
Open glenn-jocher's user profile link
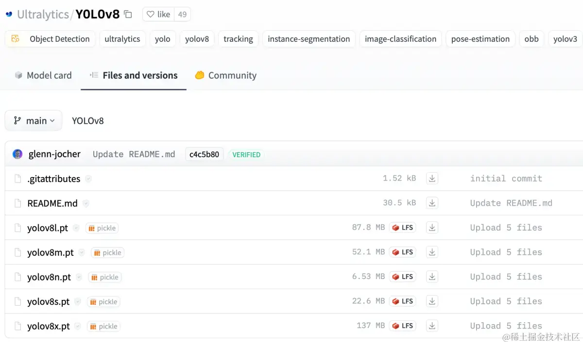54,154
